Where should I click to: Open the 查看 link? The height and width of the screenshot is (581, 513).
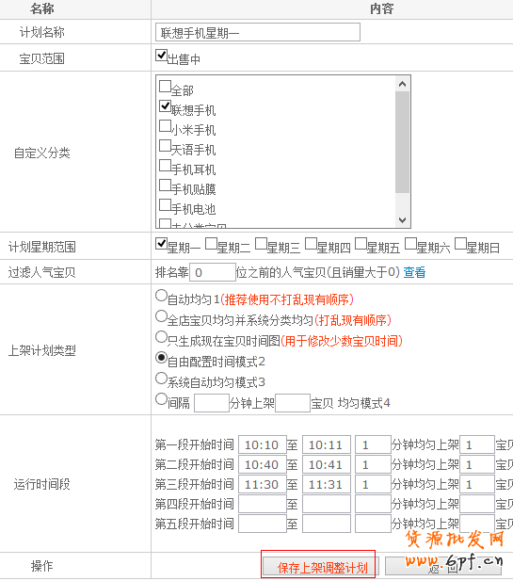pyautogui.click(x=414, y=272)
